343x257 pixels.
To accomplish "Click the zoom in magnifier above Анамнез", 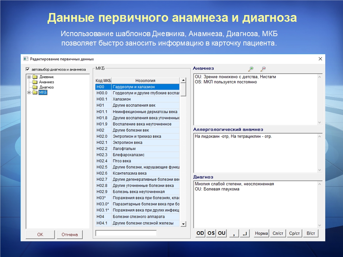I will click(251, 69).
